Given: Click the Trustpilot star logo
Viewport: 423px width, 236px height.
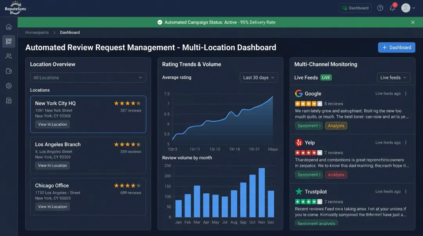Looking at the screenshot, I should click(x=298, y=191).
